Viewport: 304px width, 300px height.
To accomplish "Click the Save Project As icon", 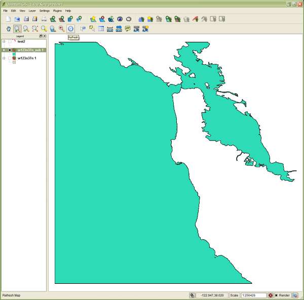I will click(x=35, y=19).
